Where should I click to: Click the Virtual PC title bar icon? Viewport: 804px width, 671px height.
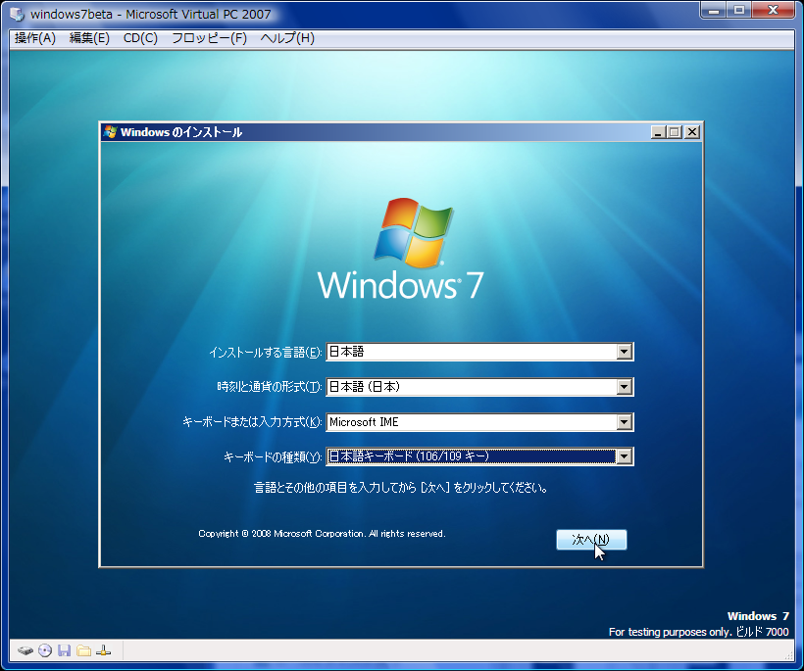18,14
